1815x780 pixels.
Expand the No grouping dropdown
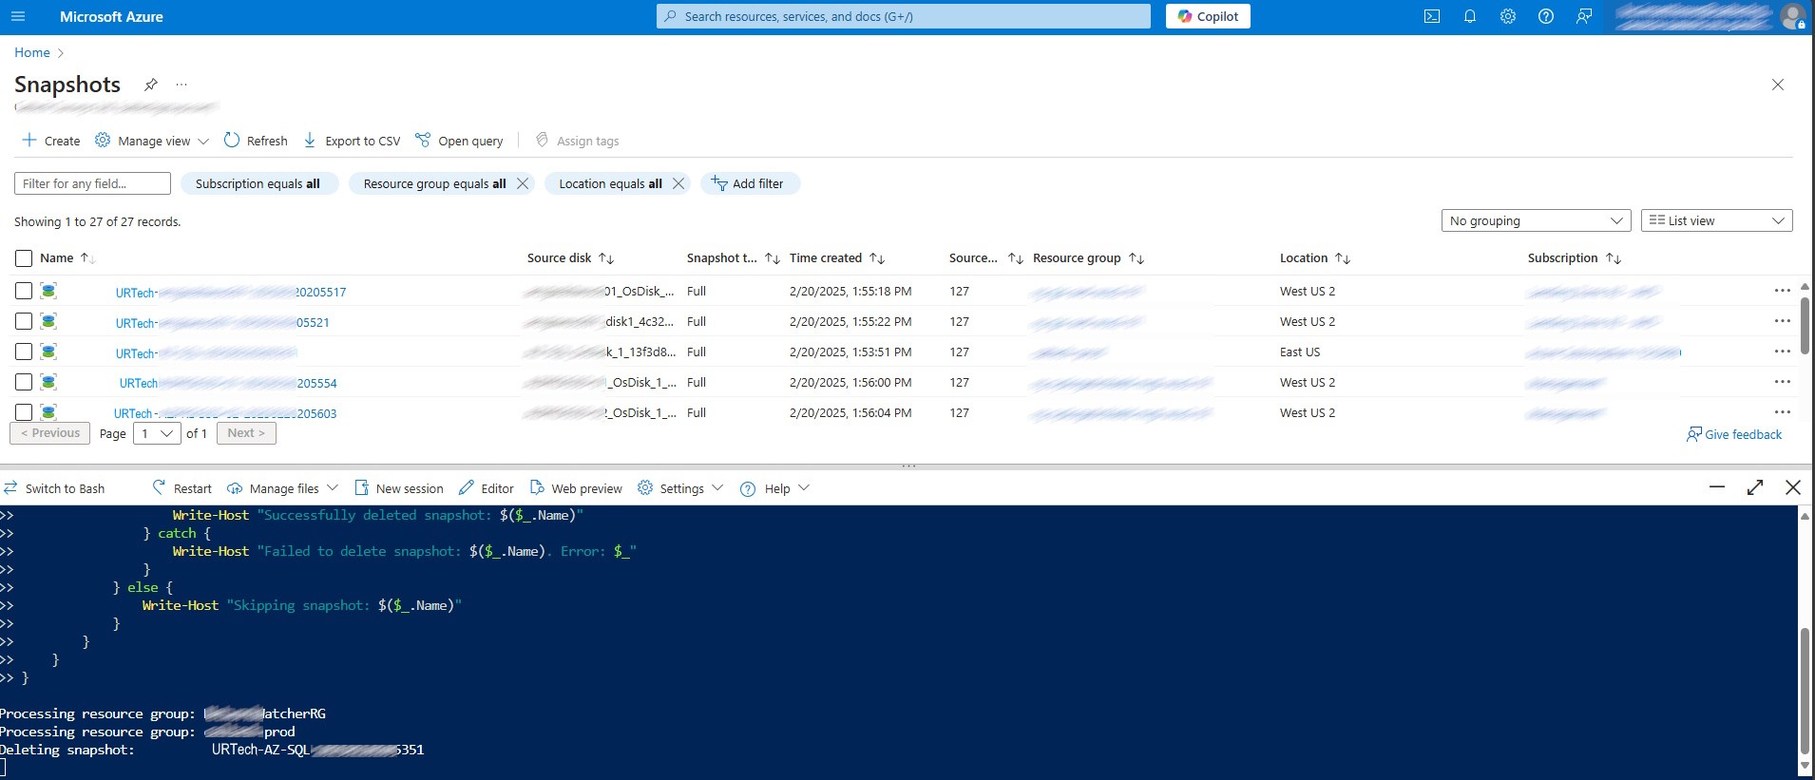coord(1536,220)
